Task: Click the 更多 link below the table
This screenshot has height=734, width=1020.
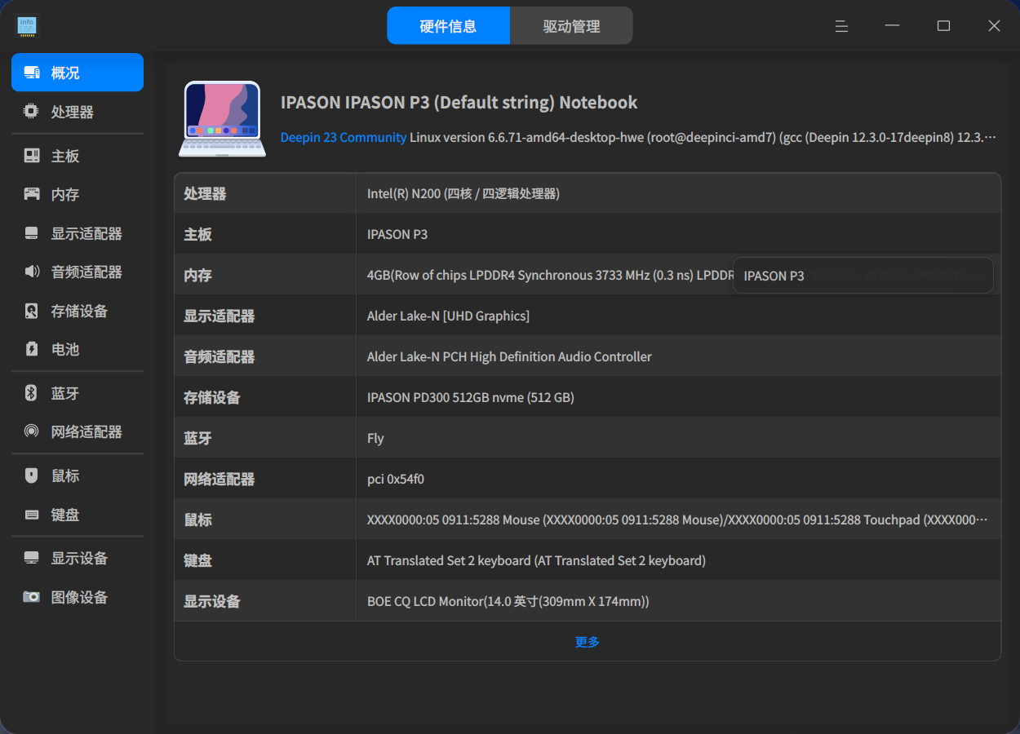Action: coord(588,642)
